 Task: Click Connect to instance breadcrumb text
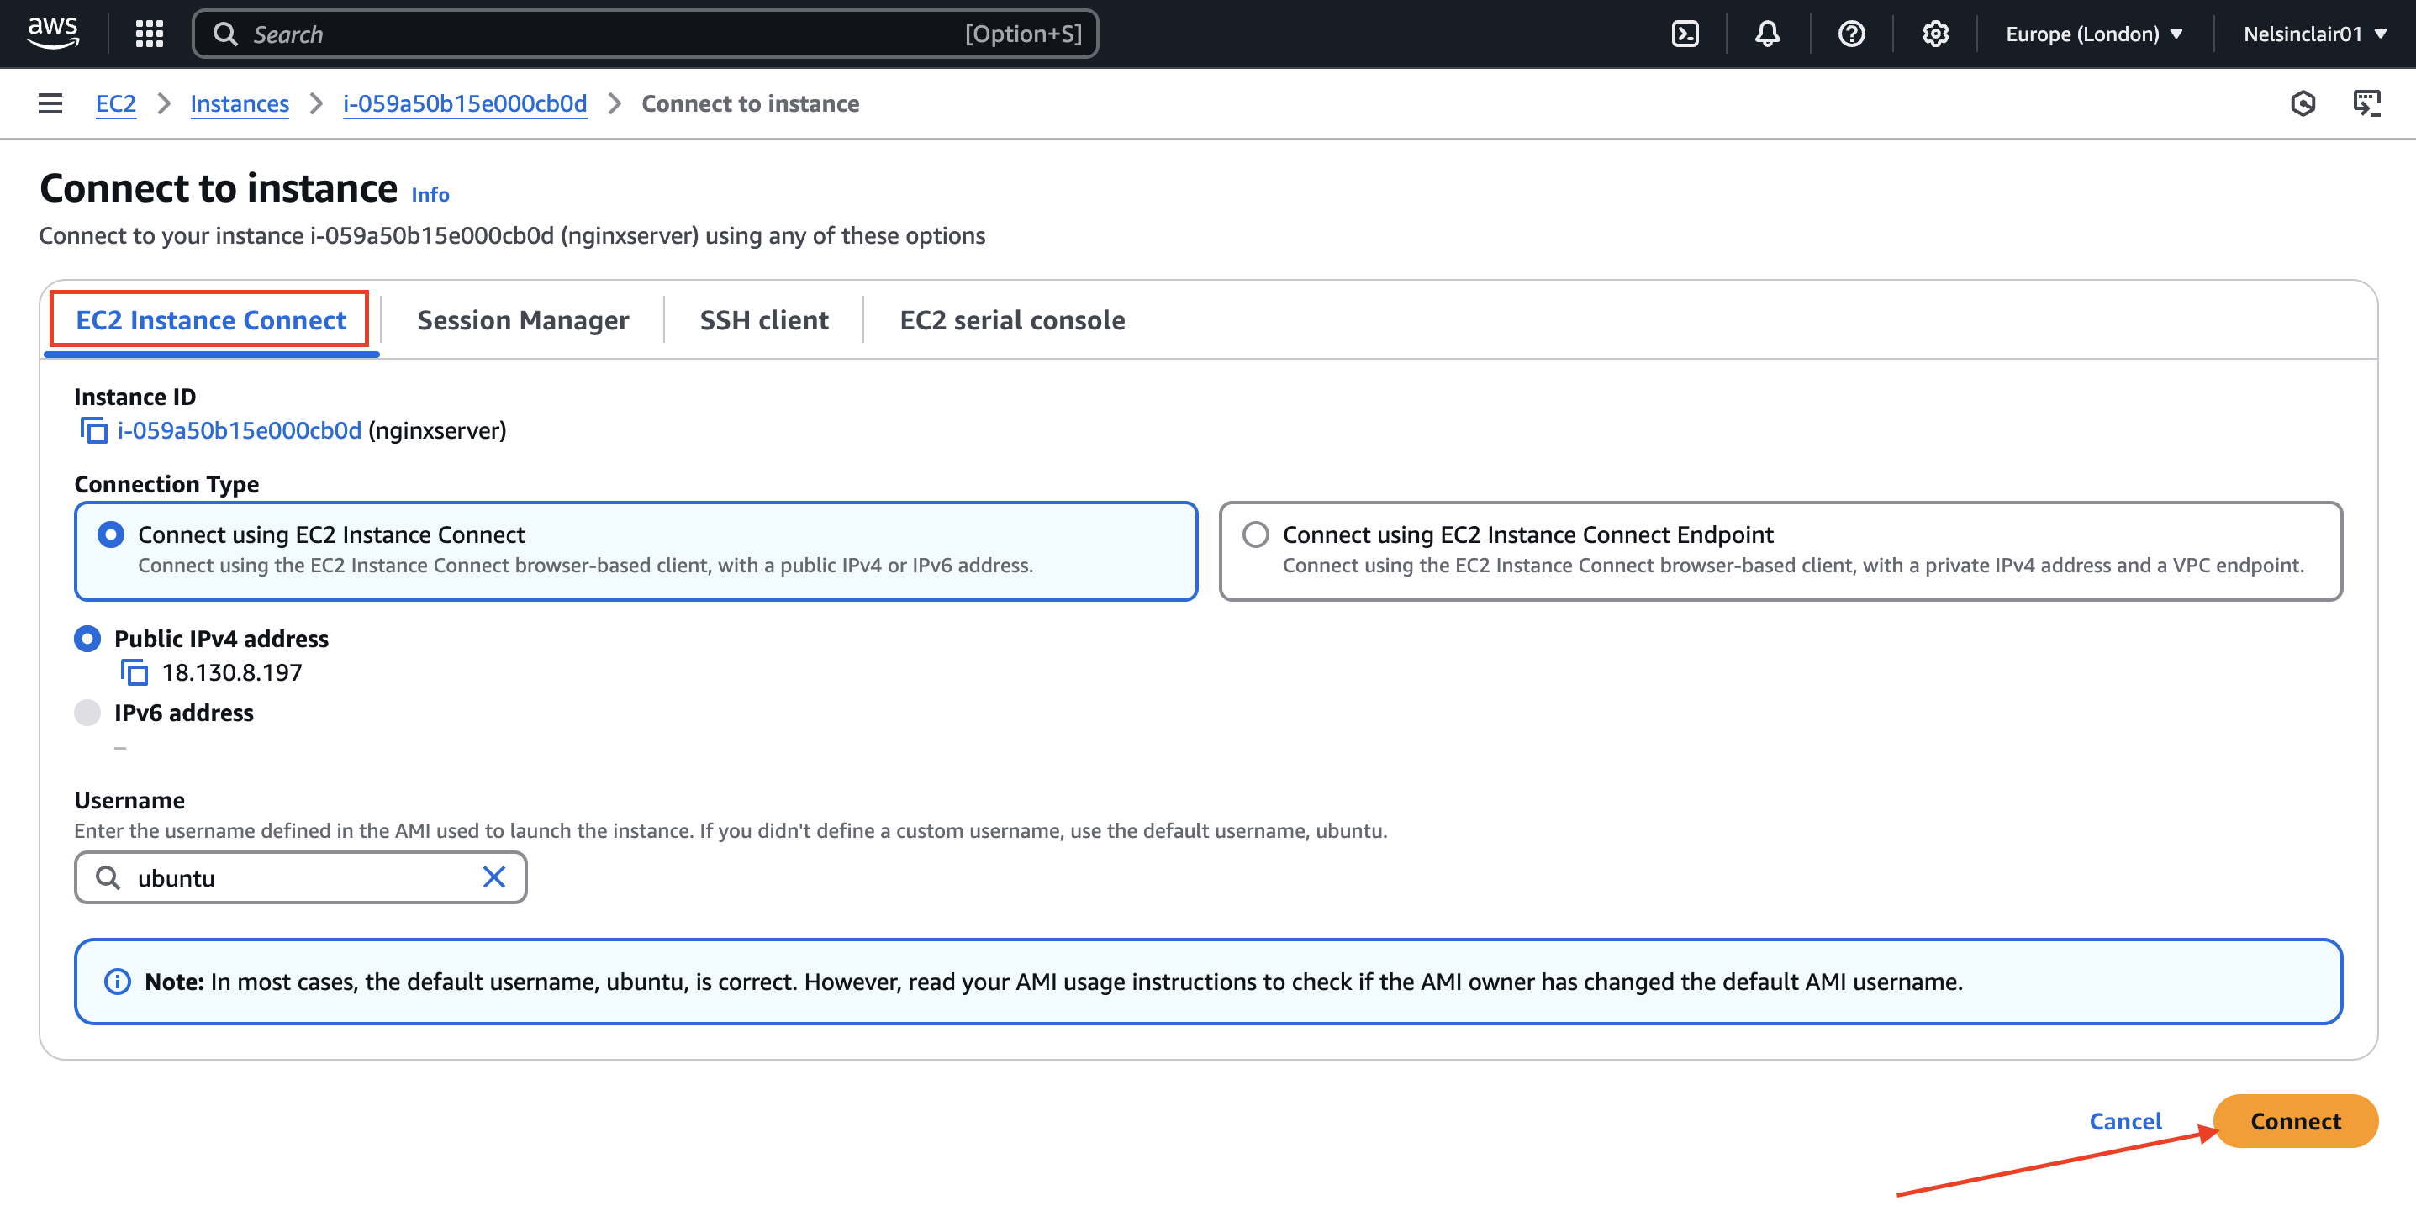tap(751, 103)
